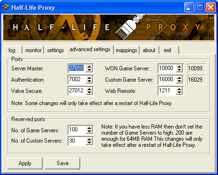Decrease WON Game Server port with down arrow

coord(179,70)
